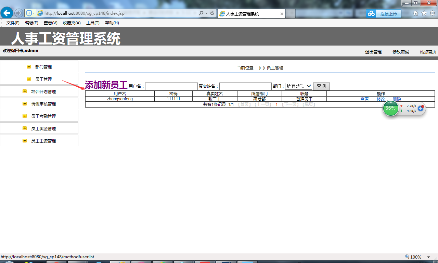The image size is (438, 263).
Task: Open favorites star icon
Action: 424,13
